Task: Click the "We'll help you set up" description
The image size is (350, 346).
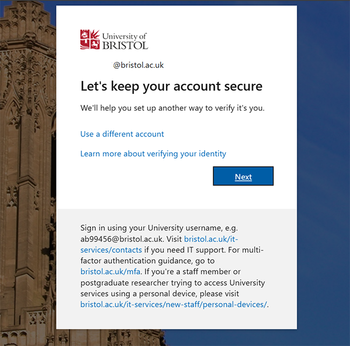Action: click(x=172, y=108)
